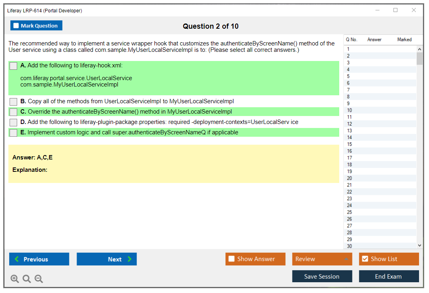429x293 pixels.
Task: Uncheck the Show List checkbox
Action: [365, 259]
